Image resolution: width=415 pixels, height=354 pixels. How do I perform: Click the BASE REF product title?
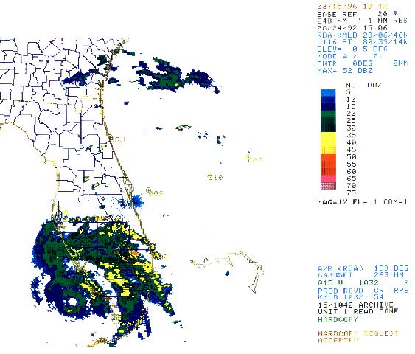[358, 14]
